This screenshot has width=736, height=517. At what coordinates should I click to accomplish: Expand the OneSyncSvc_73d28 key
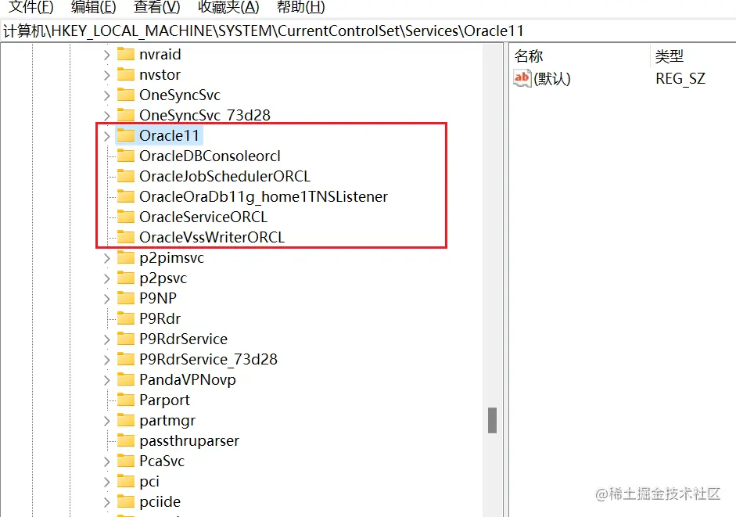coord(106,116)
